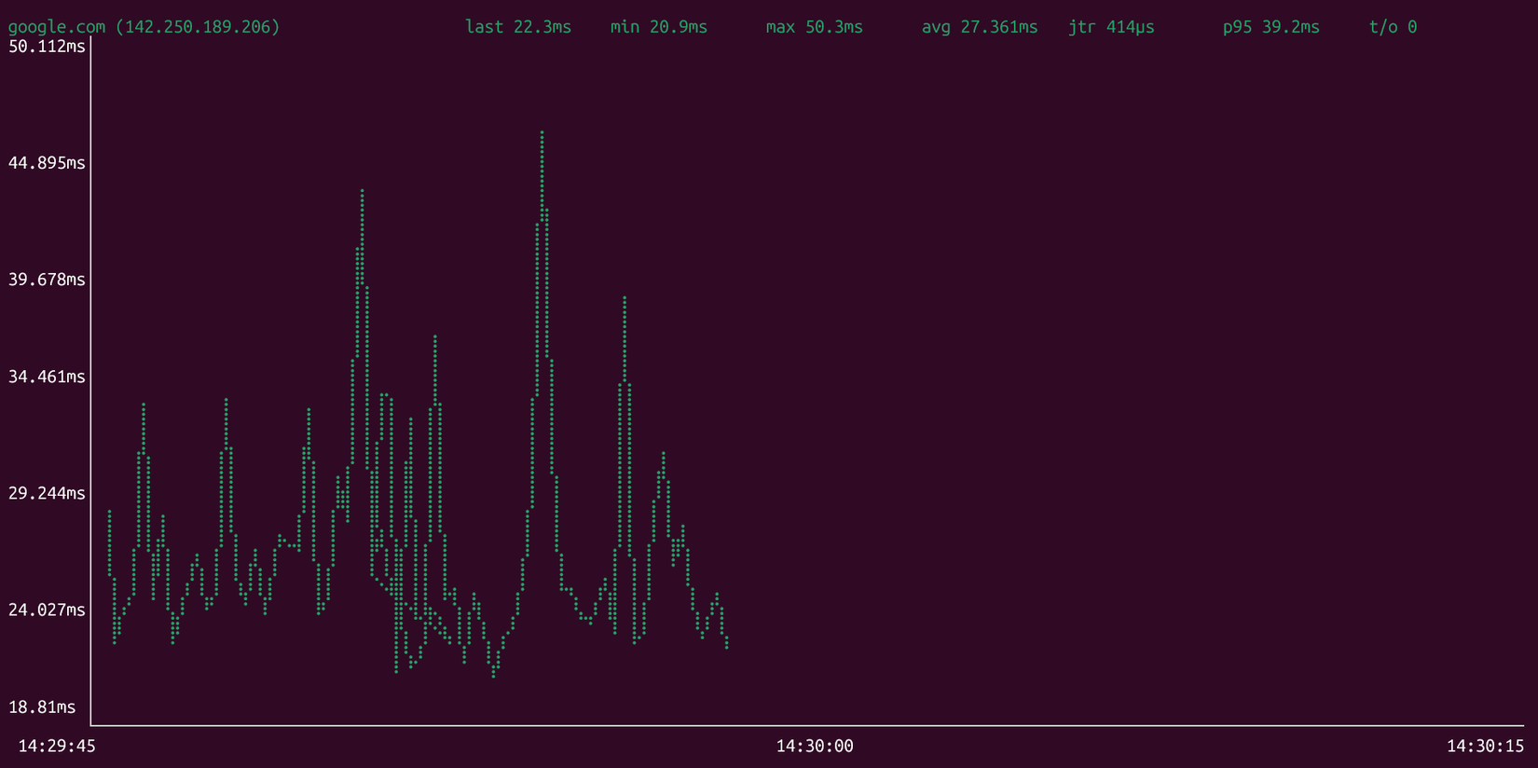The image size is (1538, 768).
Task: Click the 24.027ms y-axis label
Action: [x=47, y=610]
